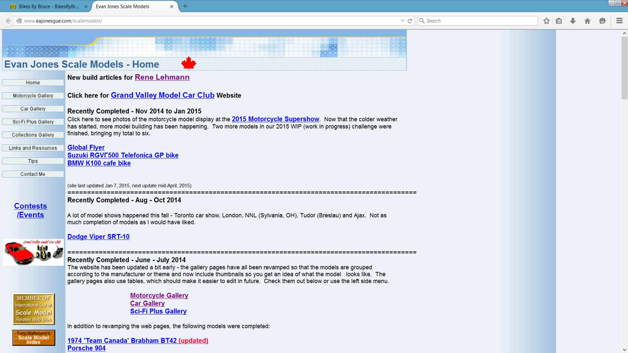Open the downloads arrow icon

point(573,21)
